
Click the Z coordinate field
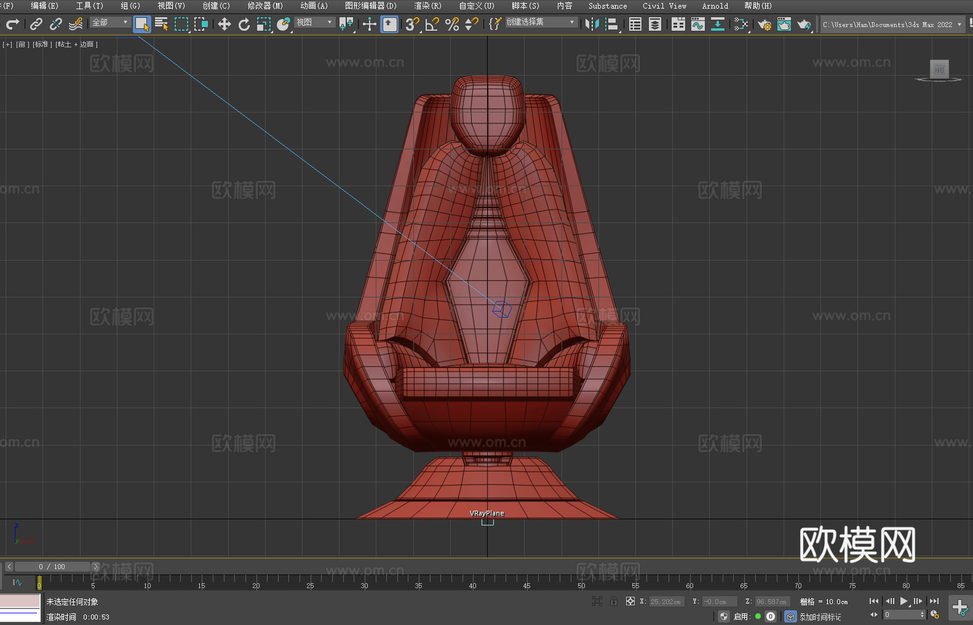click(772, 602)
